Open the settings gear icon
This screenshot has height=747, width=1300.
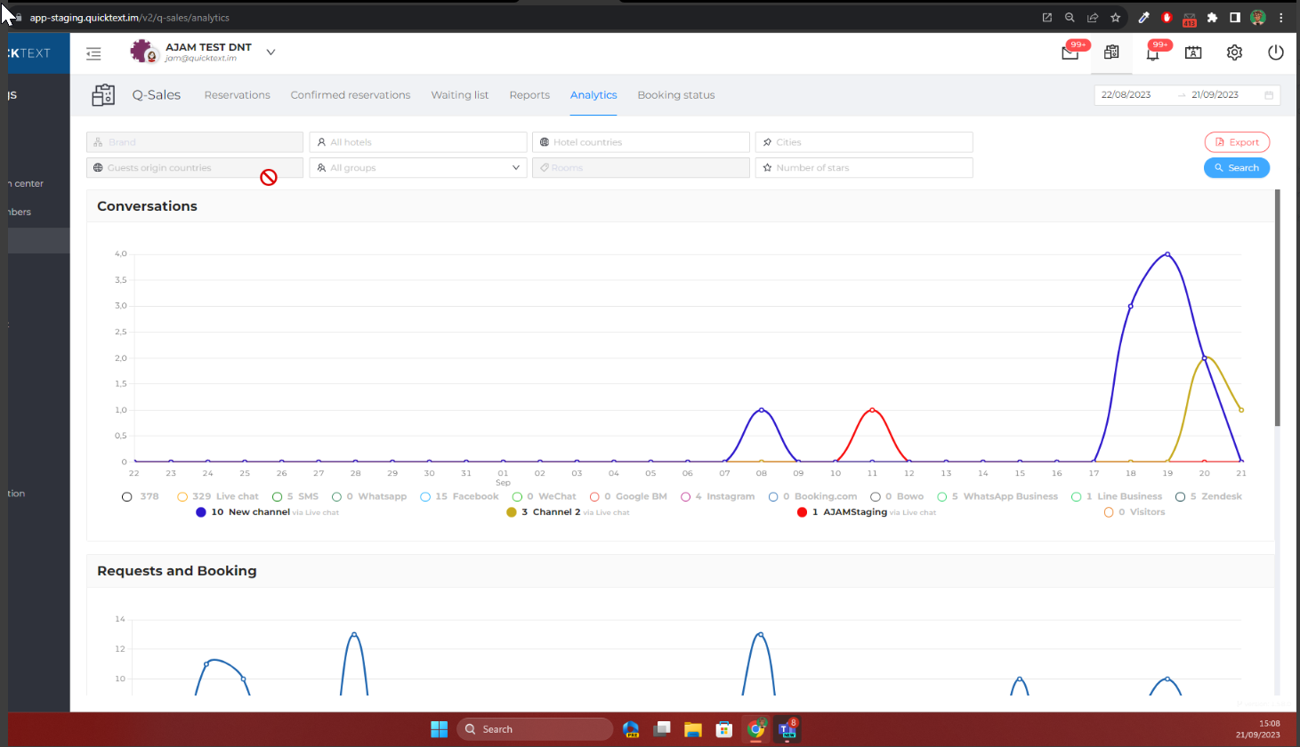coord(1234,53)
